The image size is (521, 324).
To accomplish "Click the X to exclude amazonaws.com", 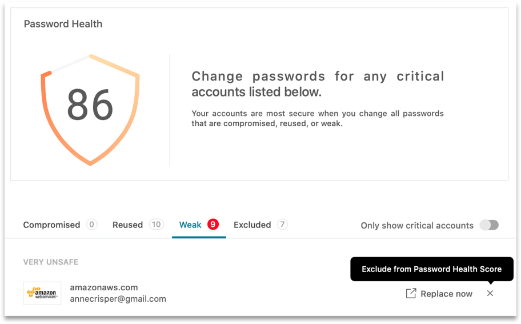I will click(x=490, y=293).
